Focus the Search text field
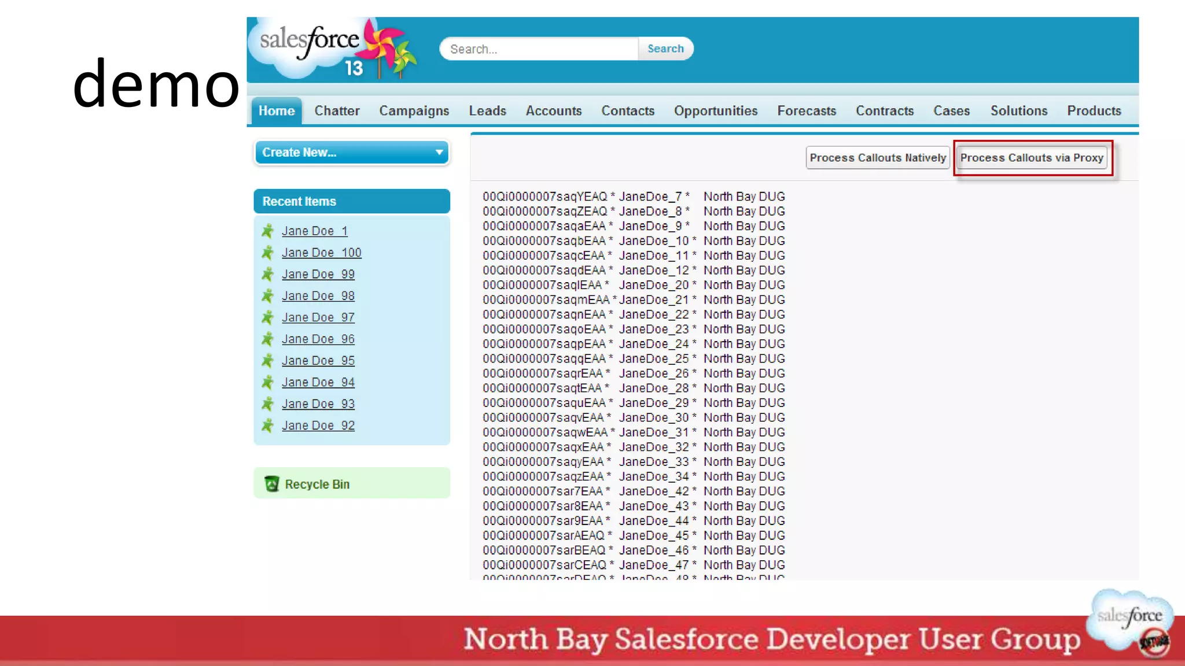This screenshot has height=666, width=1185. click(539, 49)
